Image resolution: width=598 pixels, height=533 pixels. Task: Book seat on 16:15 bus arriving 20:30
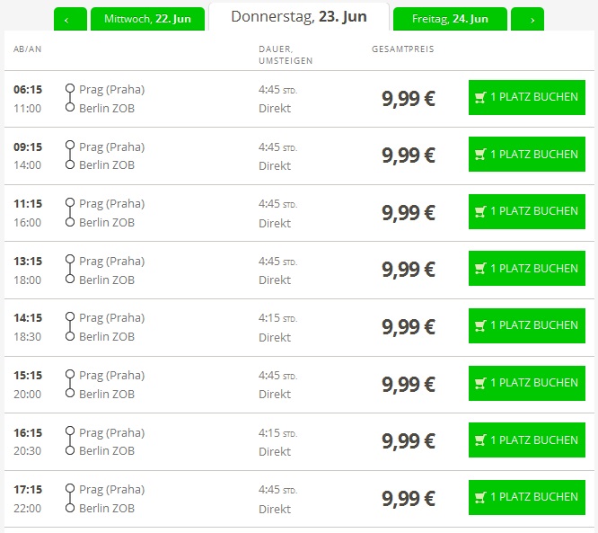pyautogui.click(x=527, y=440)
